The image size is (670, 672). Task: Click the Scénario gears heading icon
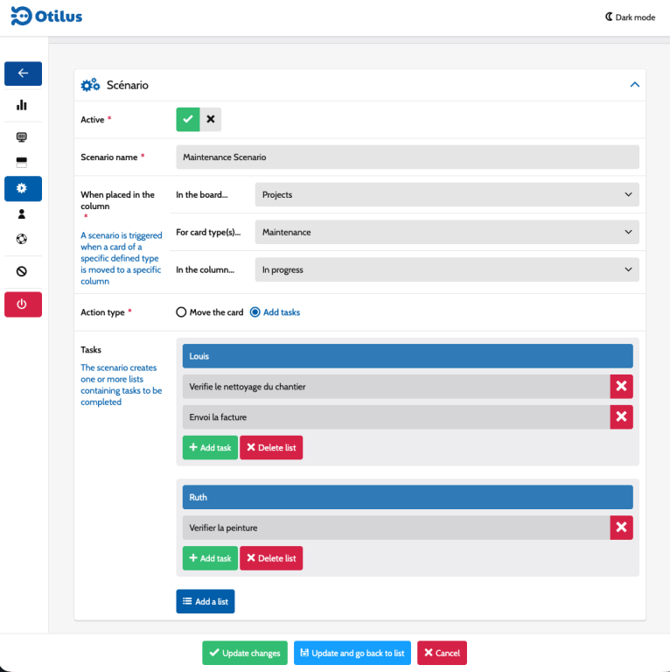(90, 85)
